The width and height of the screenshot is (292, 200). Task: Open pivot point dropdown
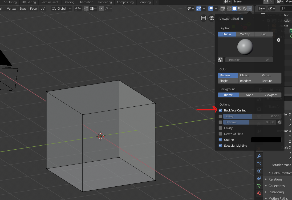pos(78,9)
